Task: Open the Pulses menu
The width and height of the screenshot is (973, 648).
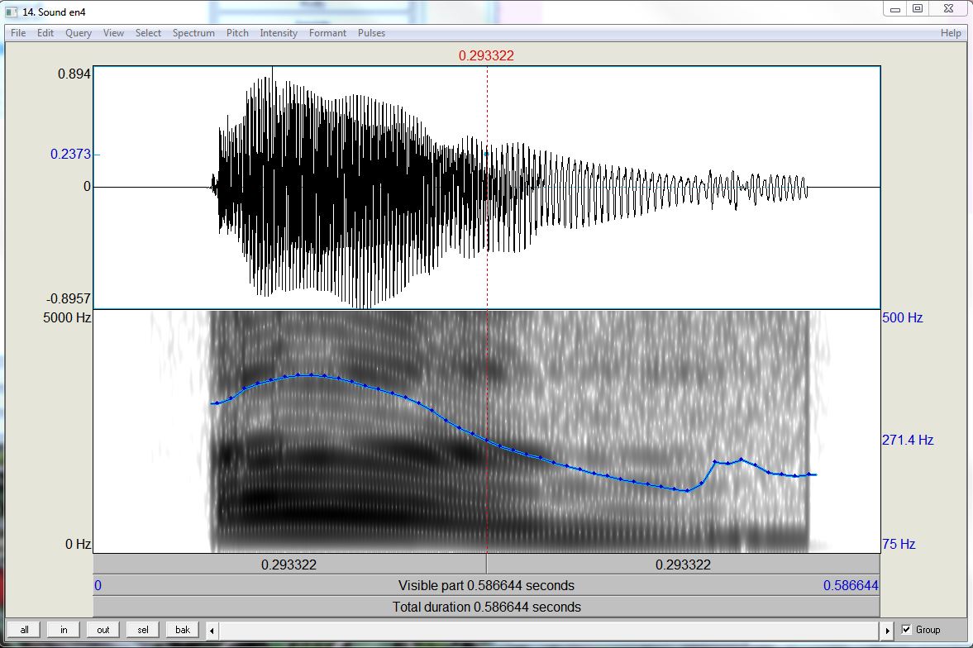Action: 371,33
